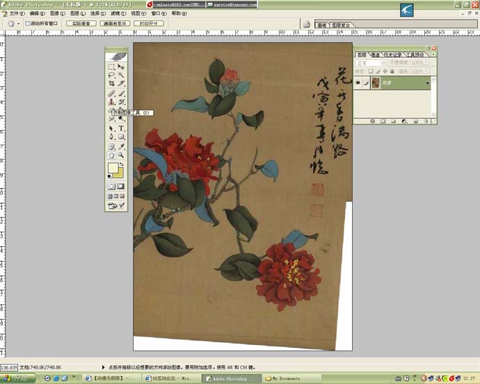Open the layer opacity slider arrow

[x=426, y=63]
